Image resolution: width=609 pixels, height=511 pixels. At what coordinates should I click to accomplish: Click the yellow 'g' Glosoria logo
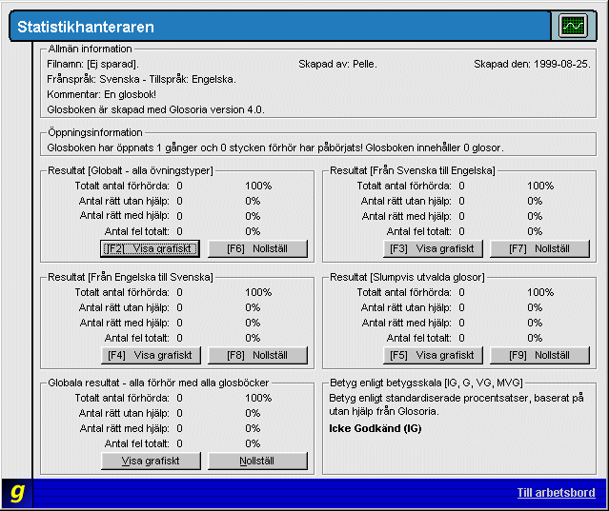[x=16, y=492]
